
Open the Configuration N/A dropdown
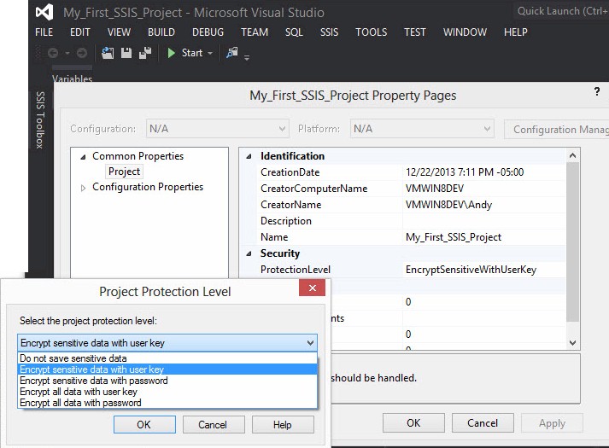tap(218, 129)
